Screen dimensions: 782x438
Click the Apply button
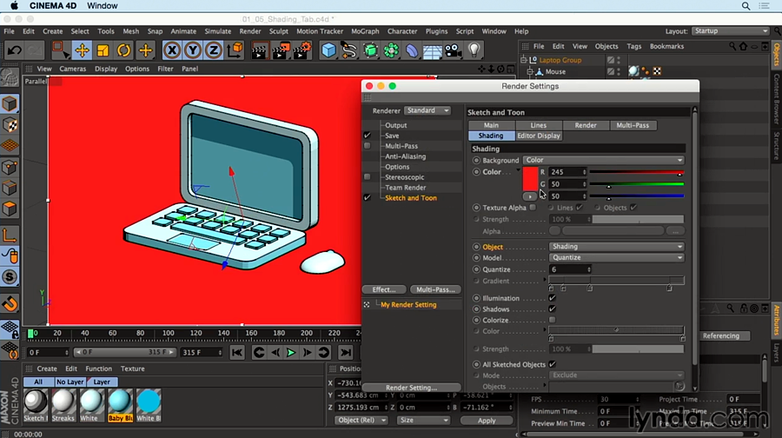[x=487, y=420]
